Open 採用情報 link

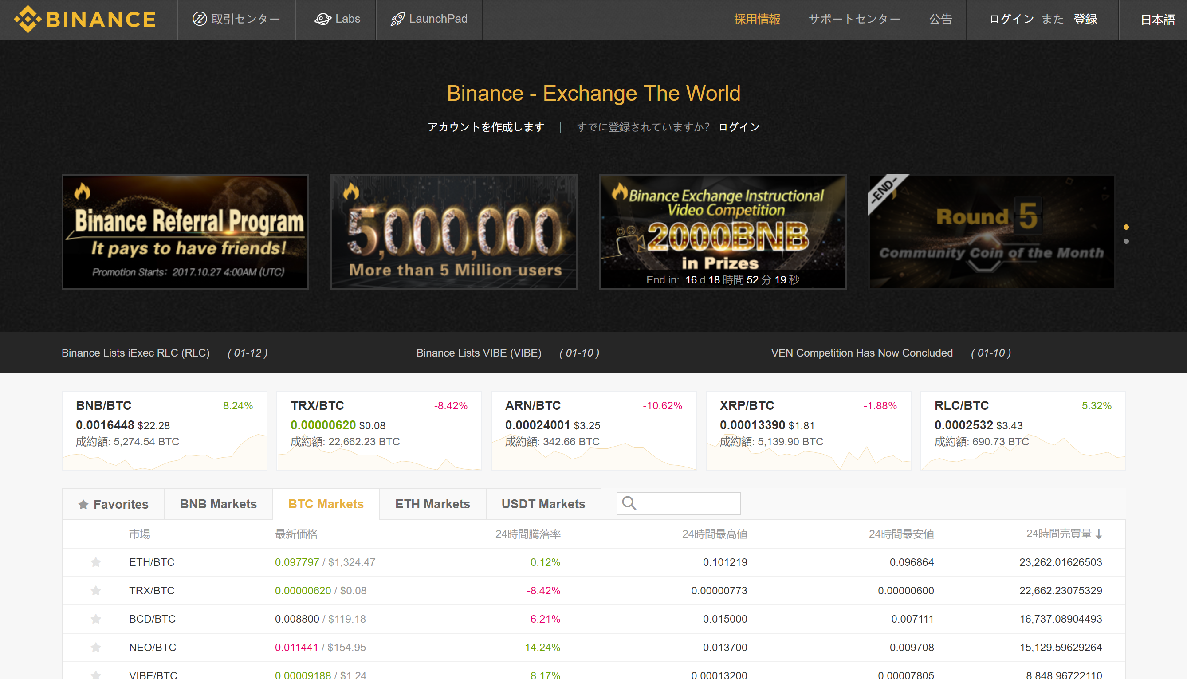pos(757,19)
